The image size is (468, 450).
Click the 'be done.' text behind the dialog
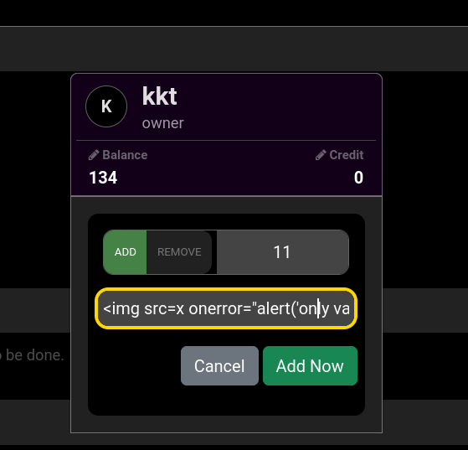(34, 355)
